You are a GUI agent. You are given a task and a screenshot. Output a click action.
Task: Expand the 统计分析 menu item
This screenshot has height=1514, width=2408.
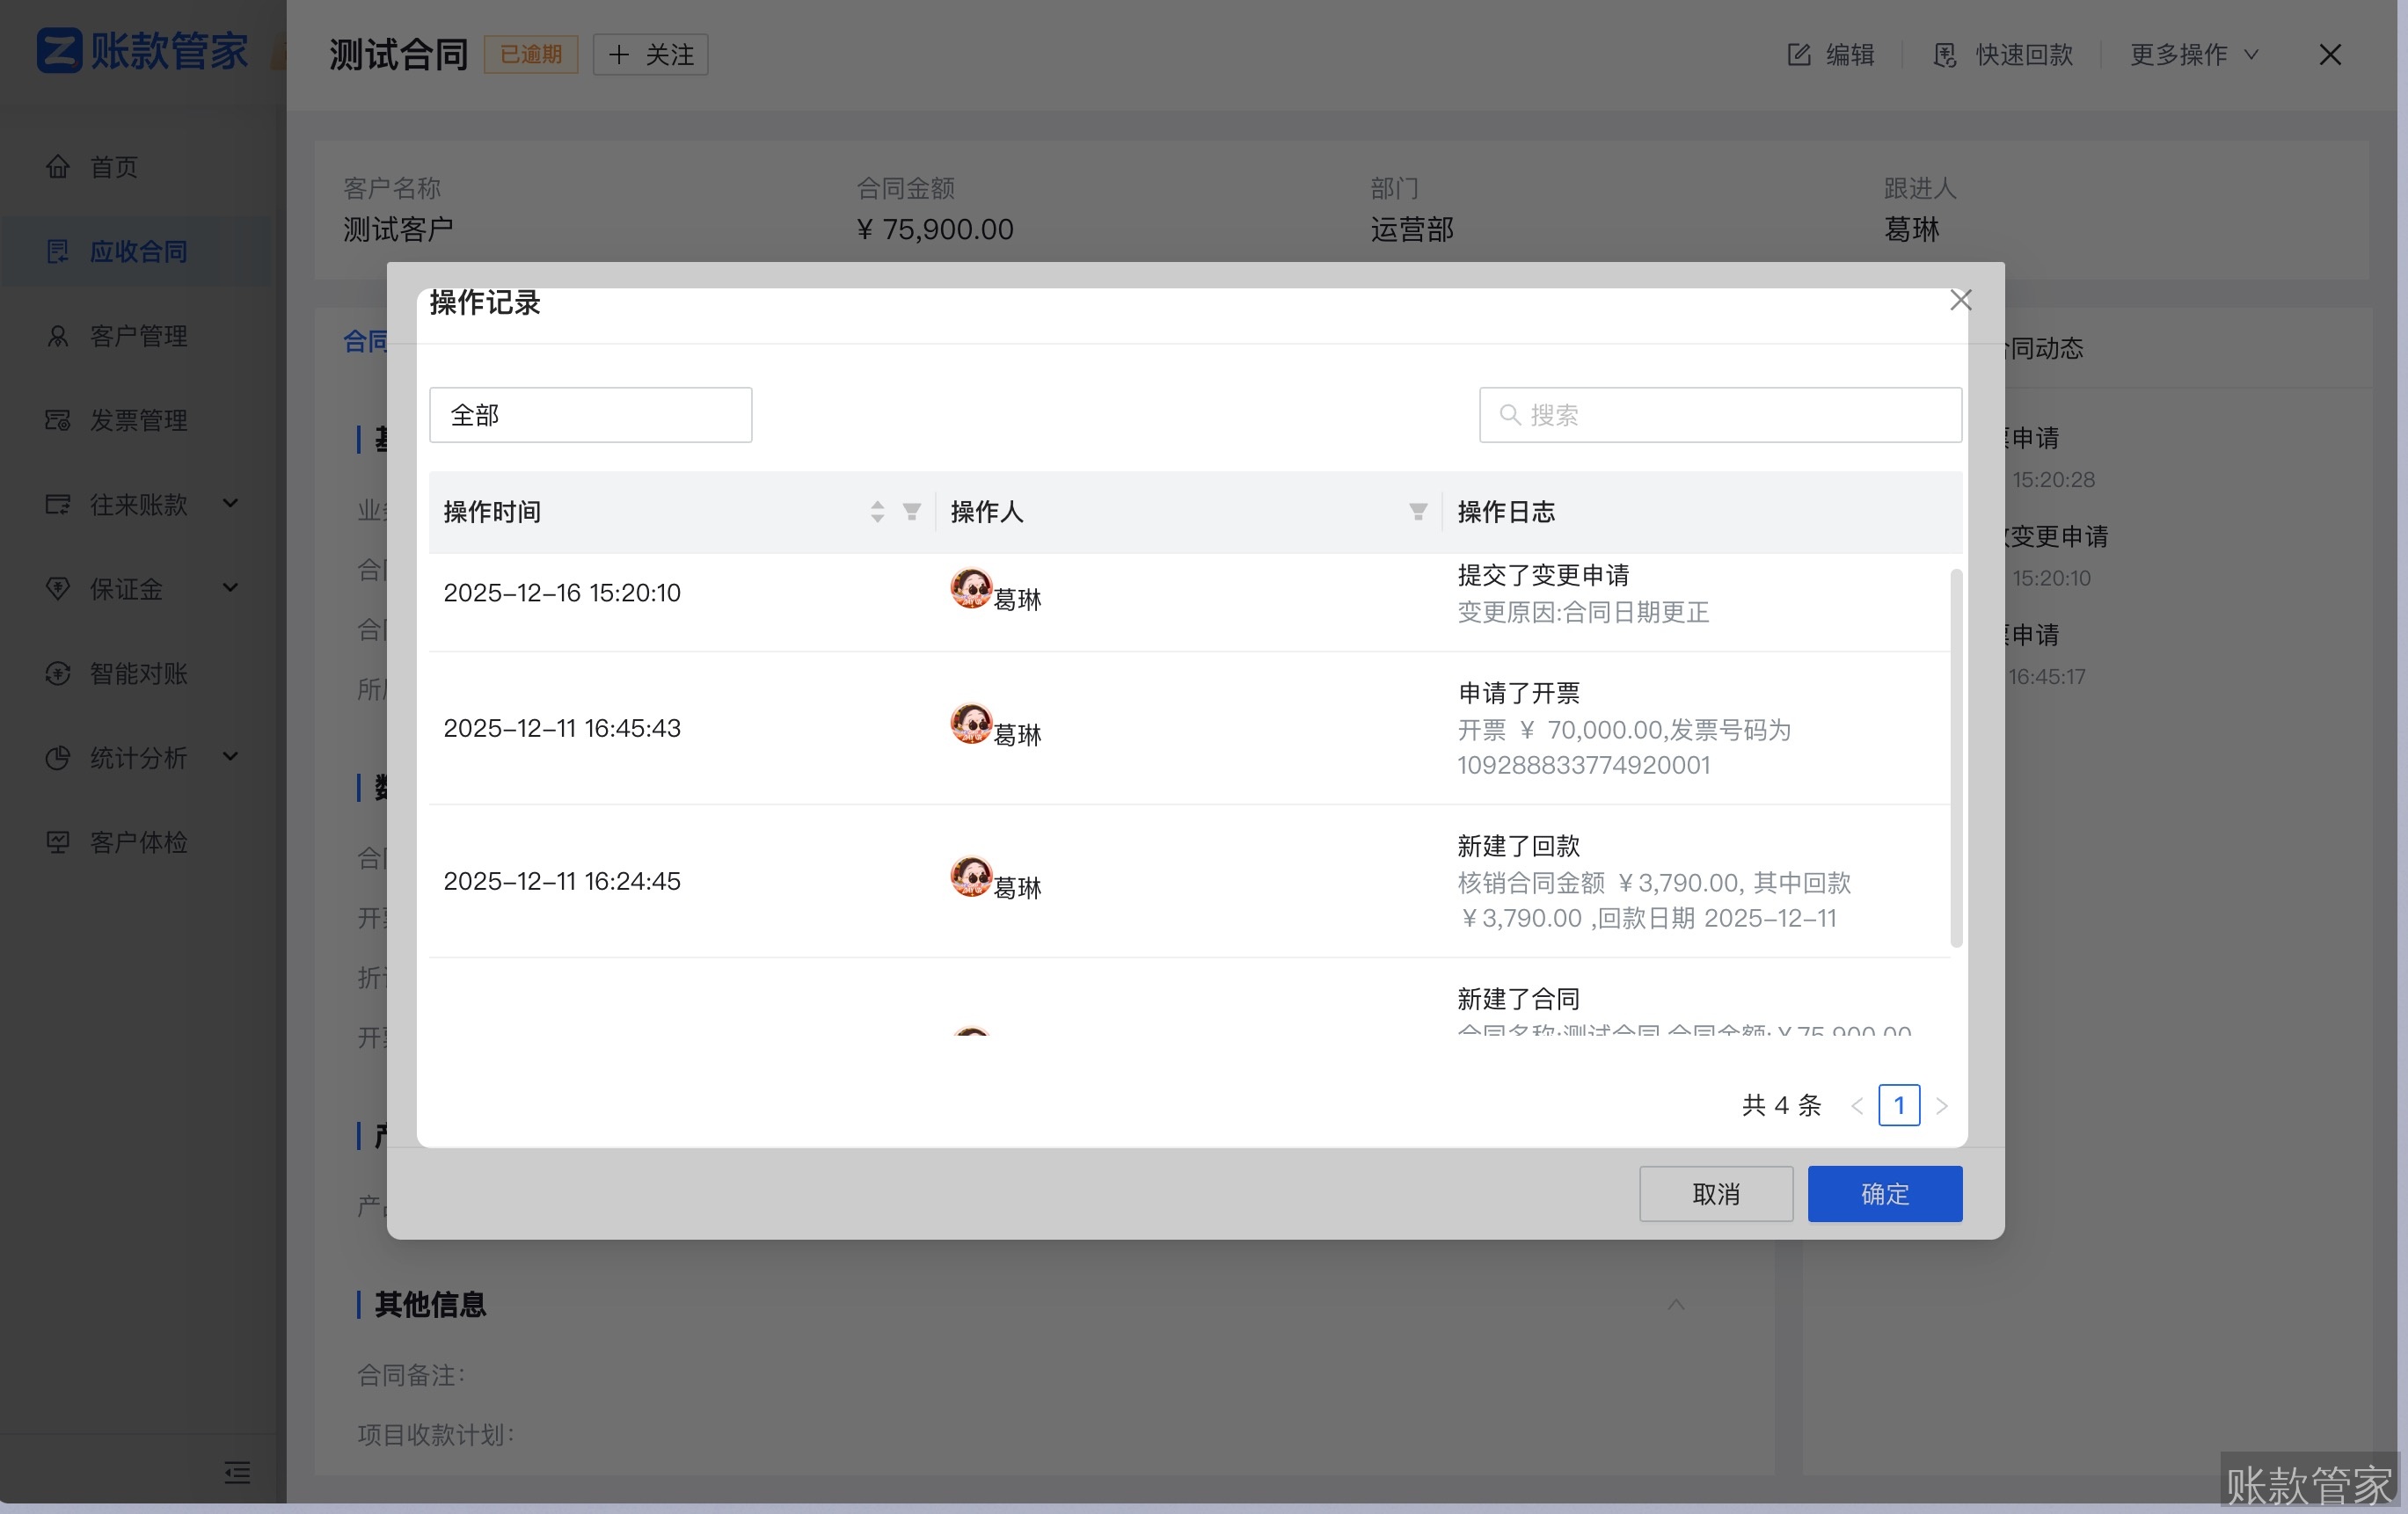[x=140, y=758]
